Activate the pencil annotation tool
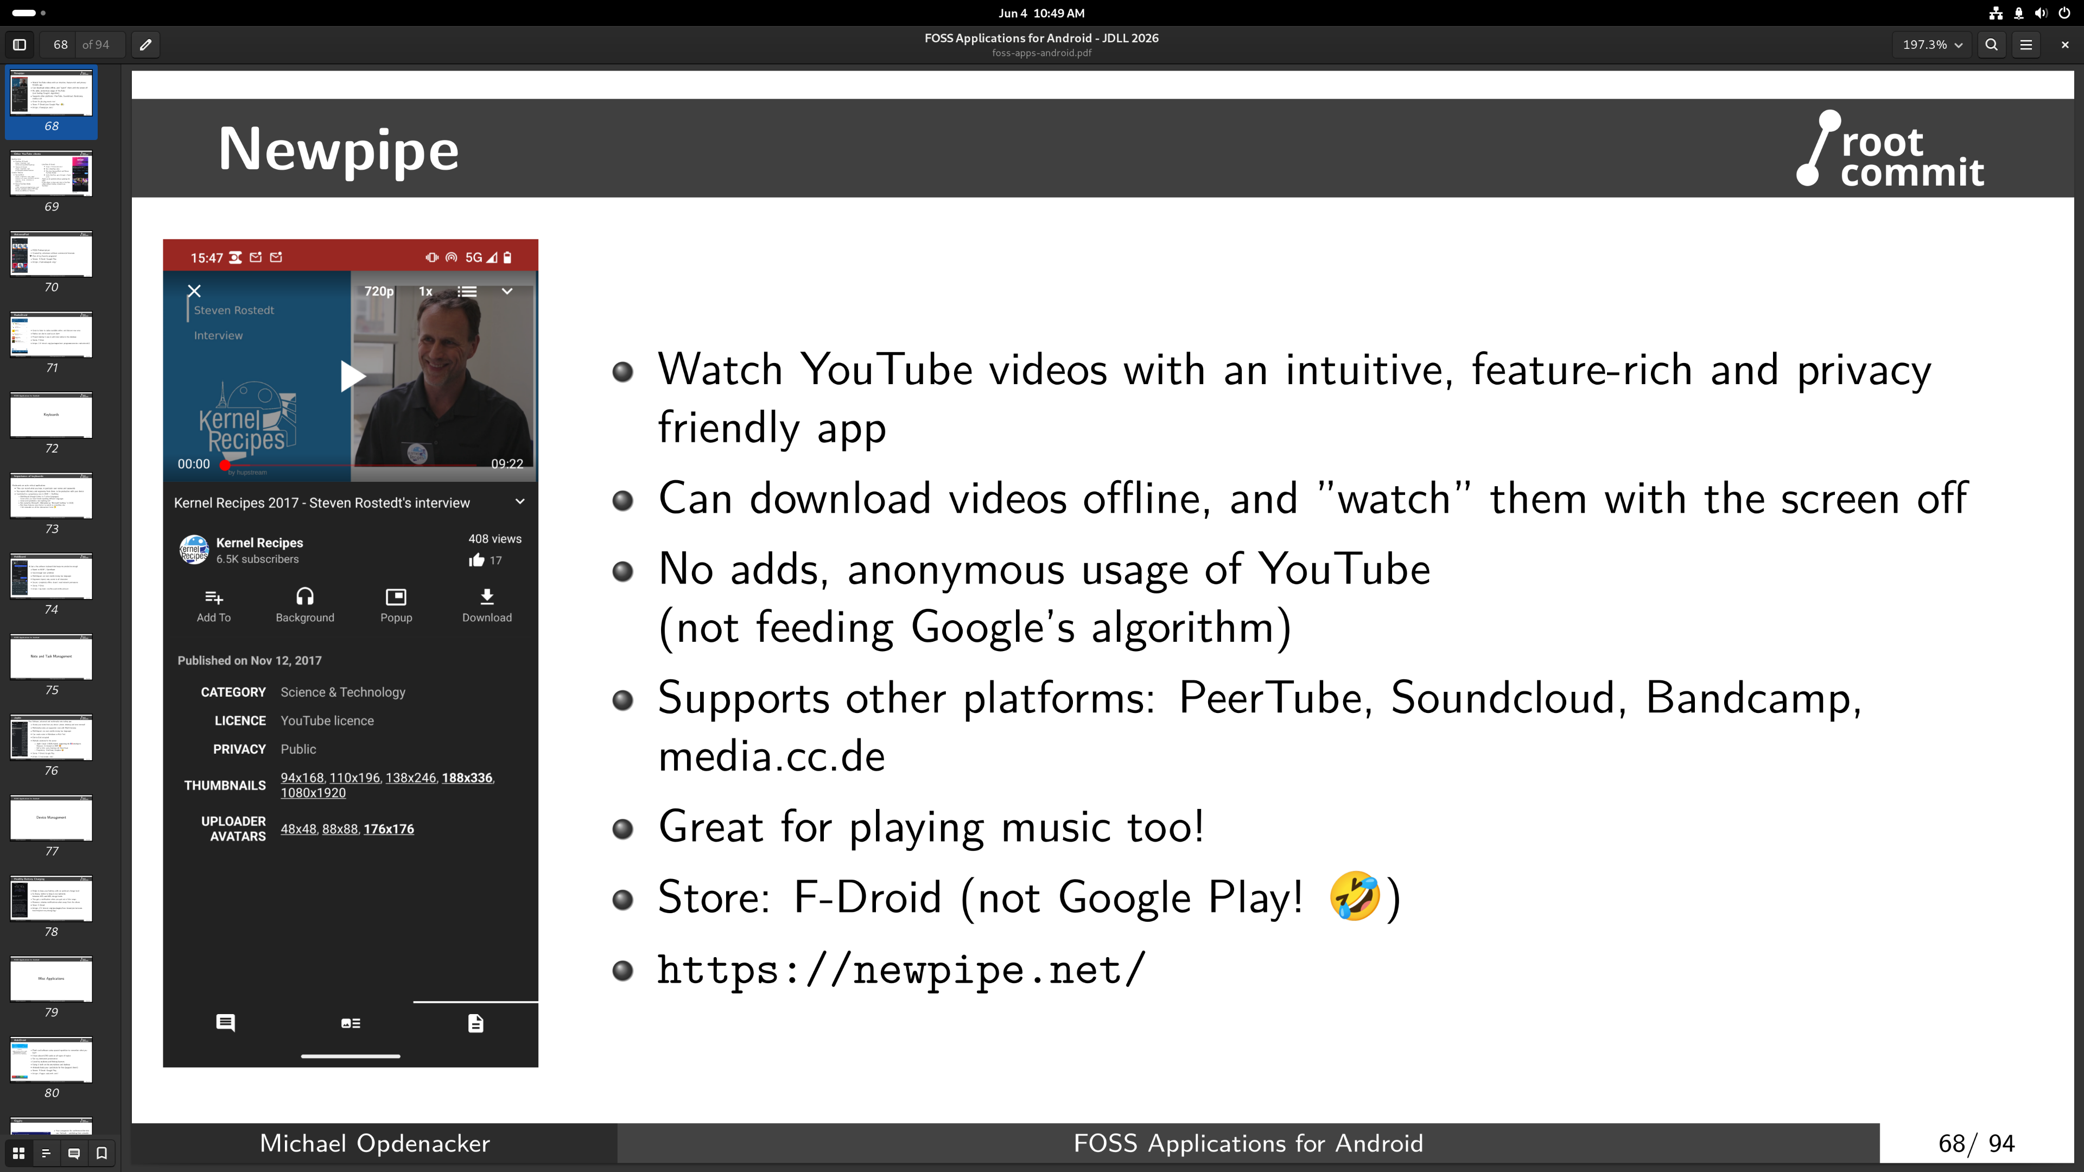2084x1172 pixels. tap(145, 44)
